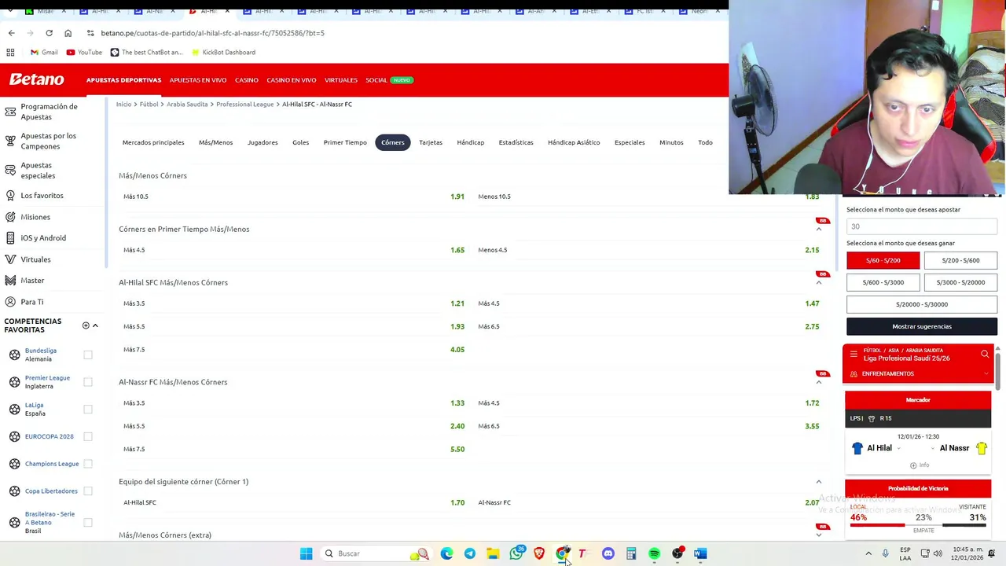
Task: Click the Professional League breadcrumb link
Action: coord(244,104)
